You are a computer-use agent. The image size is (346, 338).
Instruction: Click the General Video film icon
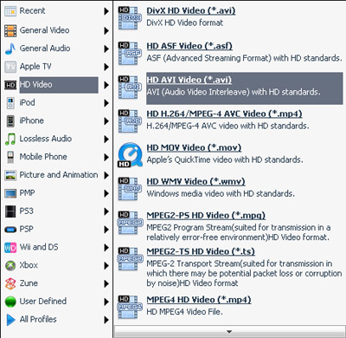point(10,30)
